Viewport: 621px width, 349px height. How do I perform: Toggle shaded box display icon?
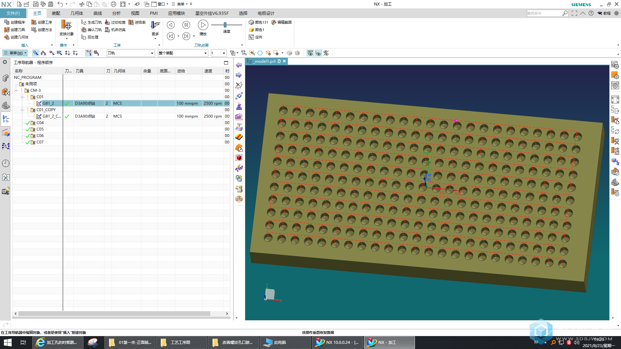(289, 53)
